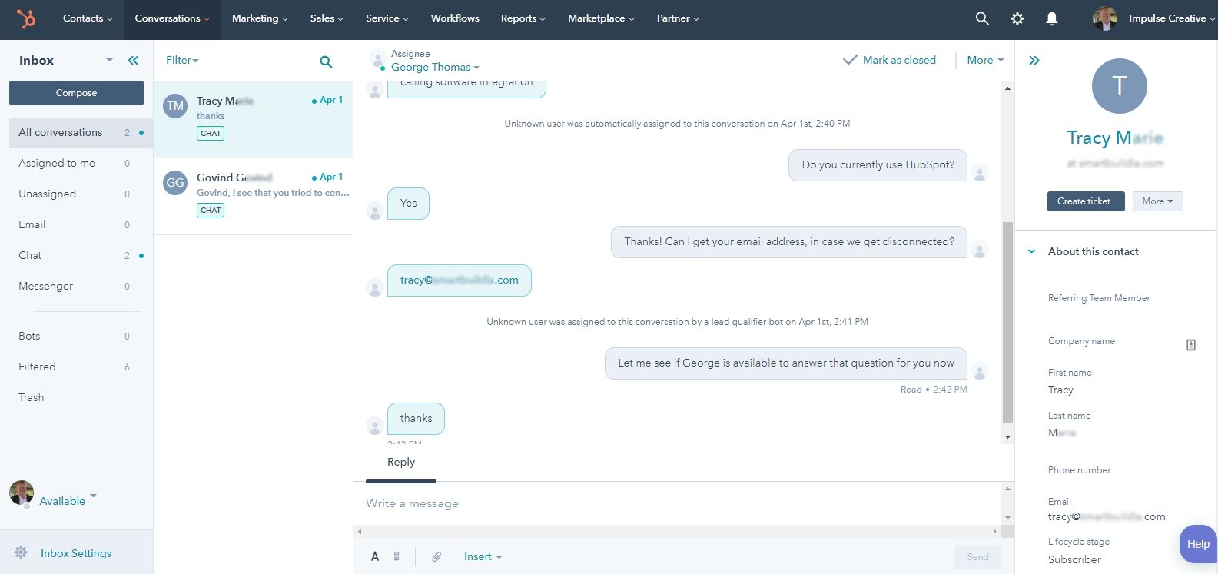
Task: Click the Create ticket button
Action: (1084, 201)
